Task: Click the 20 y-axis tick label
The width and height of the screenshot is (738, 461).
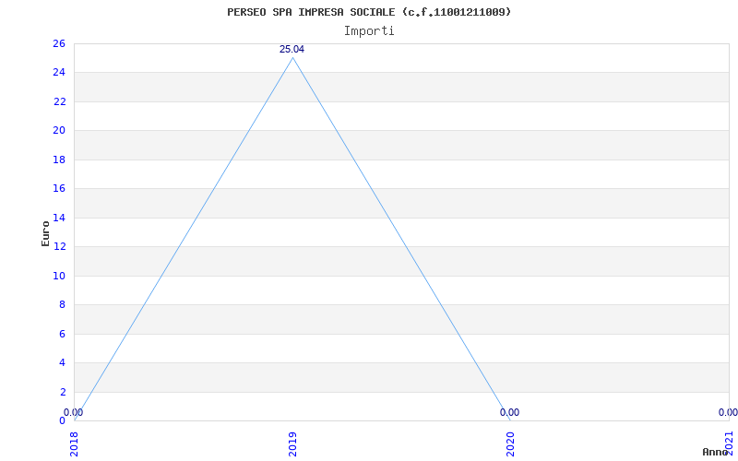Action: point(59,130)
